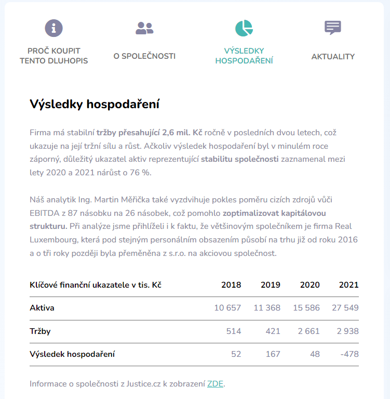390x399 pixels.
Task: Click the 'Výsledky hospodaření' section heading
Action: 95,104
